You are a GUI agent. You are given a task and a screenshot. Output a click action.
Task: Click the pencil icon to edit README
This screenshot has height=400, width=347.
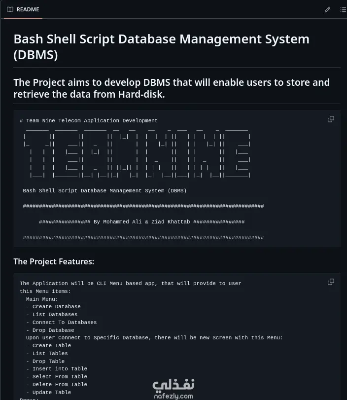[x=327, y=9]
